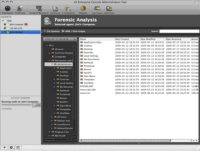This screenshot has width=200, height=156.
Task: Collapse the Sales group in Agents
Action: [3, 21]
